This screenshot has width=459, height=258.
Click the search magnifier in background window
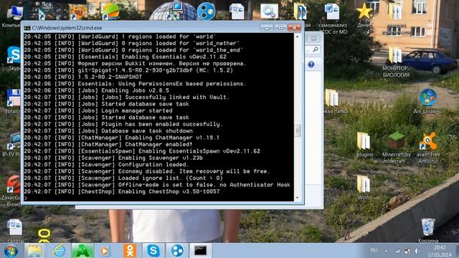point(316,49)
